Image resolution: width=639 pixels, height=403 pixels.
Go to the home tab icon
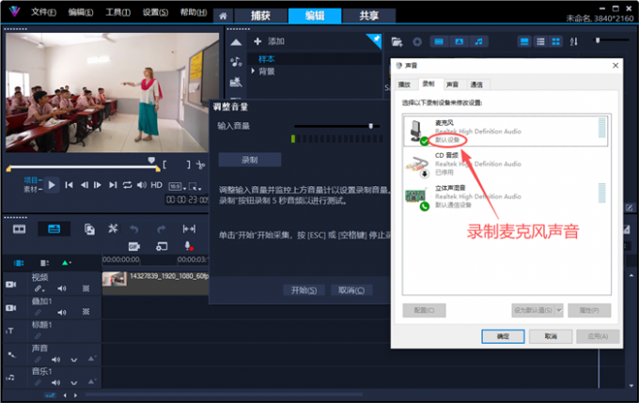click(x=223, y=16)
